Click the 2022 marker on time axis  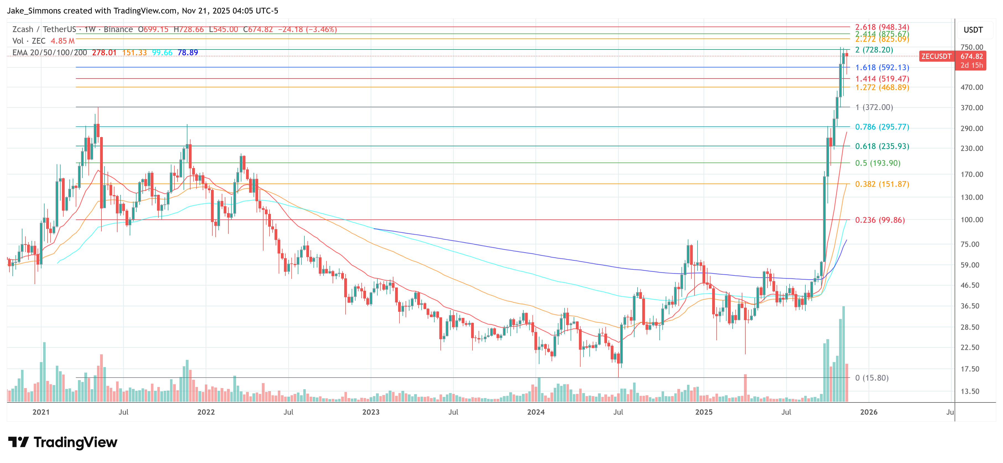pos(206,412)
